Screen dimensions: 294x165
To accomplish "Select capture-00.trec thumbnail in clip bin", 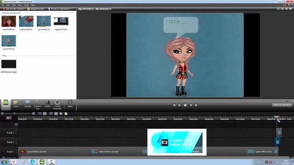I will click(9, 22).
